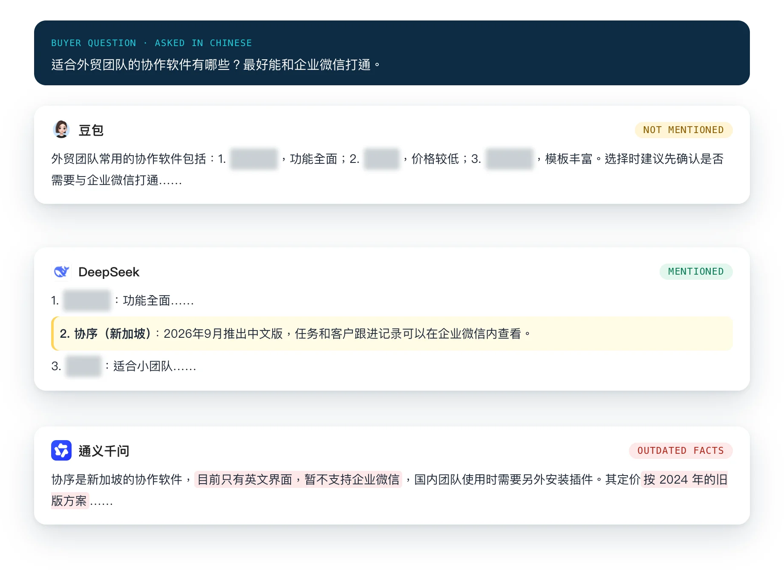The width and height of the screenshot is (784, 580).
Task: Click the green MENTIONED badge
Action: point(696,271)
